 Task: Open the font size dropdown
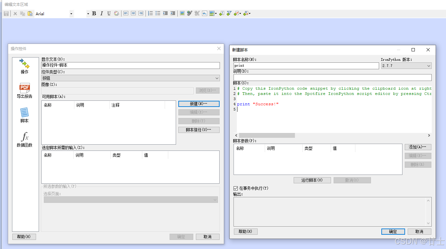pos(88,14)
